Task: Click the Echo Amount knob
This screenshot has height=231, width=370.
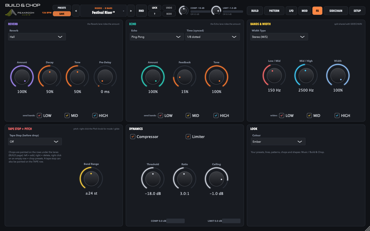Action: point(153,77)
